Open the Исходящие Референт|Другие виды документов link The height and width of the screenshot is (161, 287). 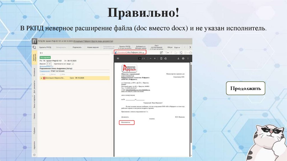point(93,41)
